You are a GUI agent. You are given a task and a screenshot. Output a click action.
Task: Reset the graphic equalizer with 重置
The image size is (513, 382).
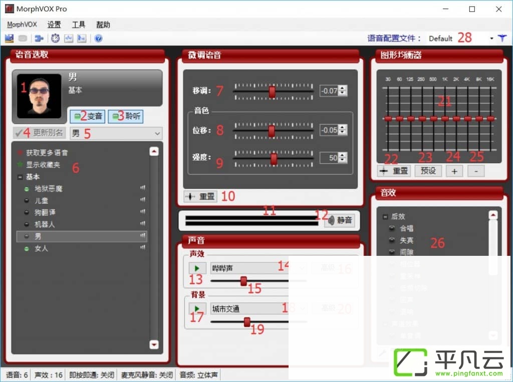pyautogui.click(x=394, y=171)
